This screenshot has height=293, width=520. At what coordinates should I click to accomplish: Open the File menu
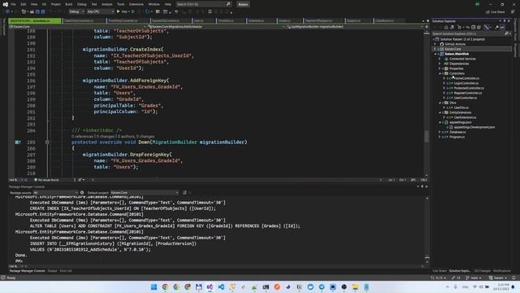point(13,4)
